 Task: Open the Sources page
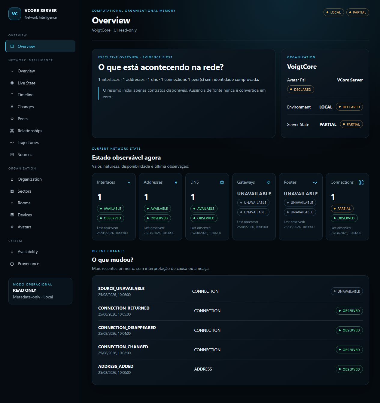click(x=40, y=154)
